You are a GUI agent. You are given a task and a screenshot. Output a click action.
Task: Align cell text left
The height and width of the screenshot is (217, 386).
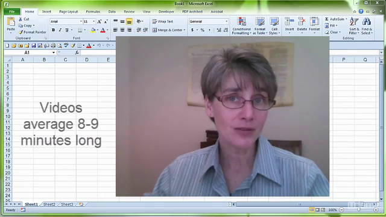point(115,30)
